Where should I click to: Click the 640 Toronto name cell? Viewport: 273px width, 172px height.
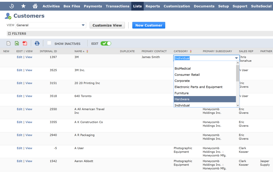click(83, 96)
